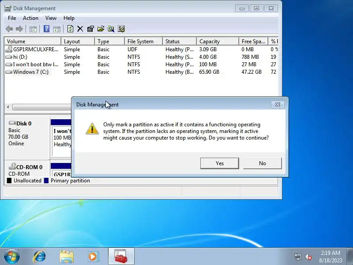Click the Show Desktop strip at taskbar end
Screen dimensions: 353x265
349,256
